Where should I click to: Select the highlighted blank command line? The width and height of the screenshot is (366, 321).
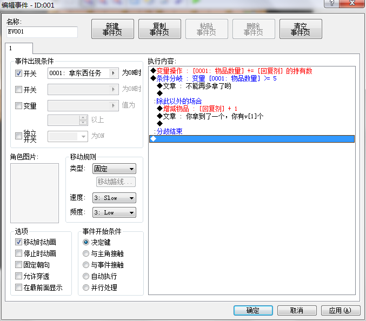point(252,139)
